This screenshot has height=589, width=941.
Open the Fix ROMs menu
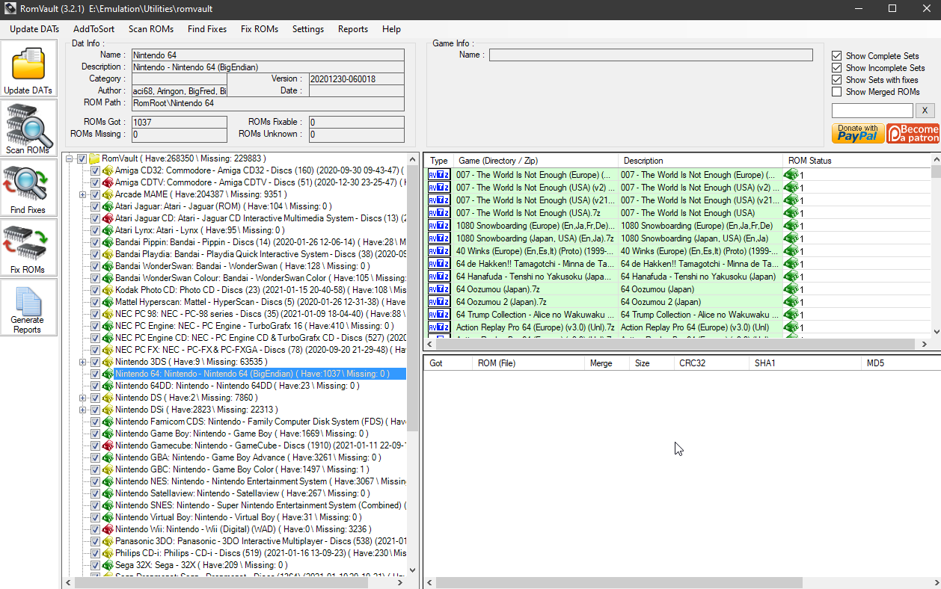tap(260, 29)
